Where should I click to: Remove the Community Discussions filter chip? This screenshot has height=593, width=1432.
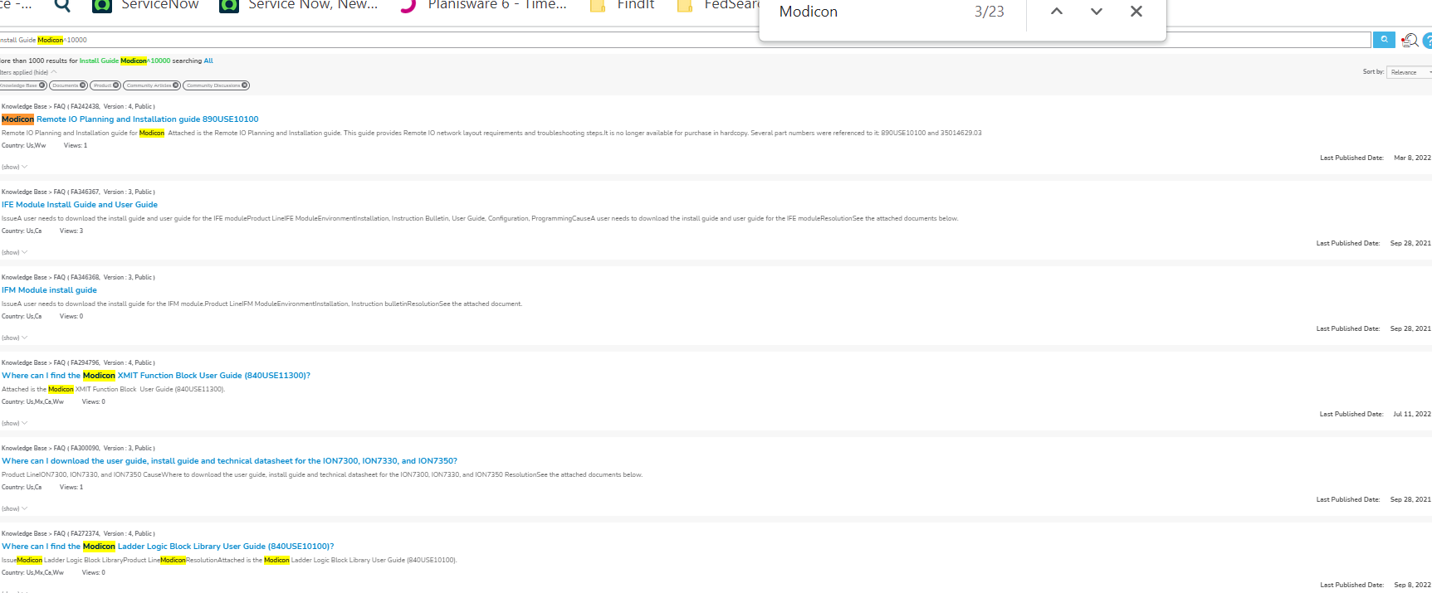coord(245,85)
